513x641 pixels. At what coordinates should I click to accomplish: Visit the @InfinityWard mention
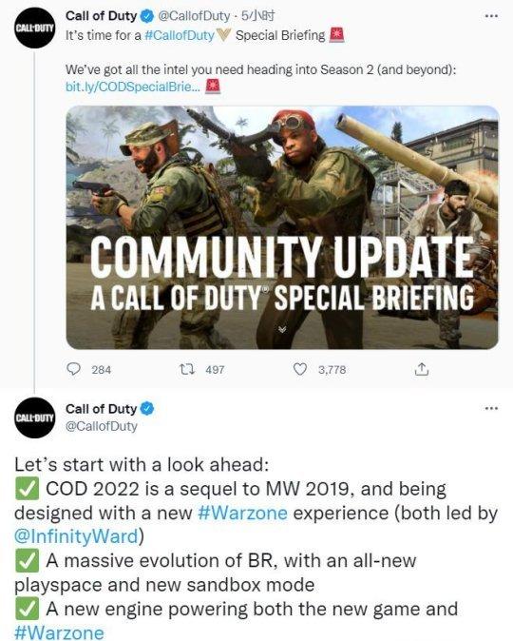pos(77,536)
